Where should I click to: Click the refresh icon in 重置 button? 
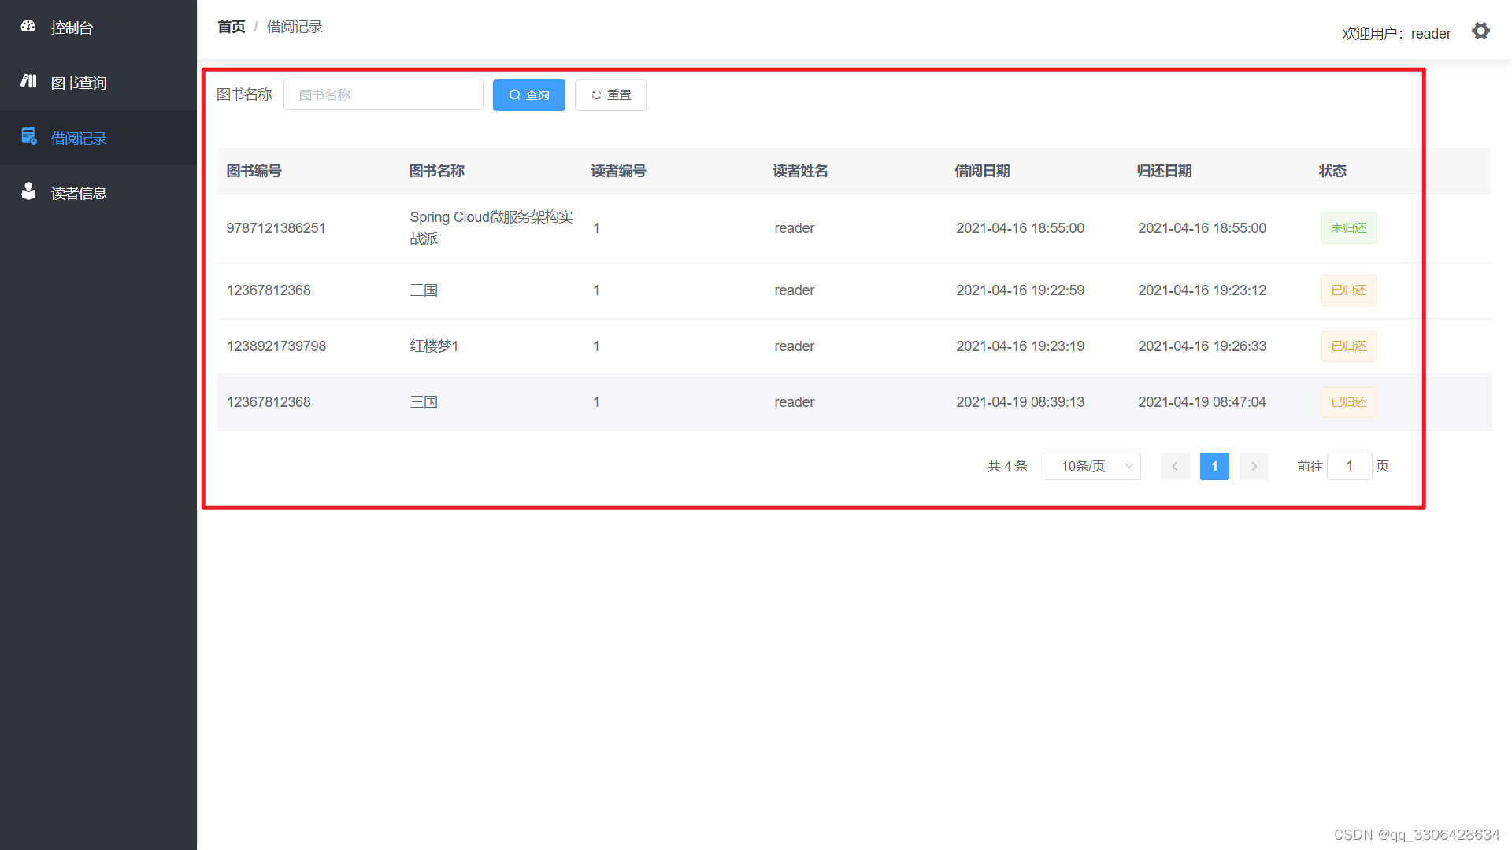[x=596, y=95]
